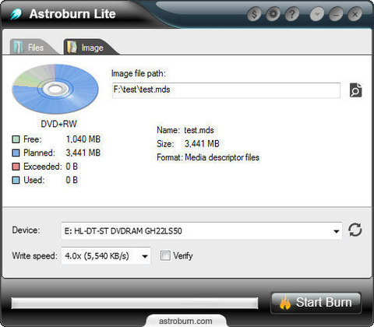Open the astroburn.com link
The width and height of the screenshot is (374, 327).
click(185, 321)
